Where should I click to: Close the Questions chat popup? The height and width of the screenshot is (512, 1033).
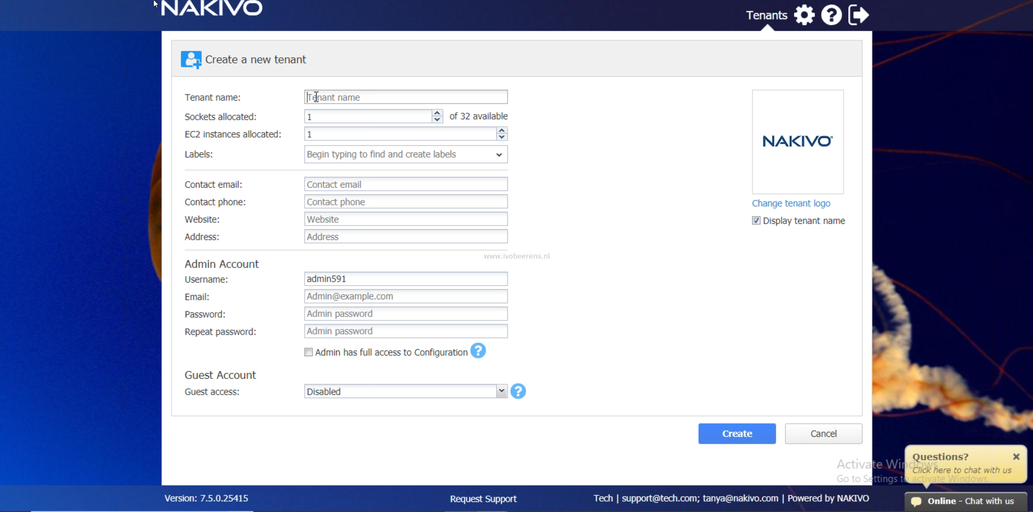coord(1016,456)
